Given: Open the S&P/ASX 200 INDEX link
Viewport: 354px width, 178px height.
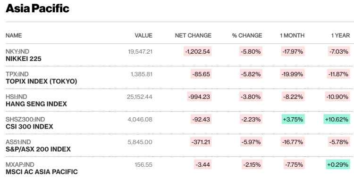Looking at the screenshot, I should (x=38, y=149).
